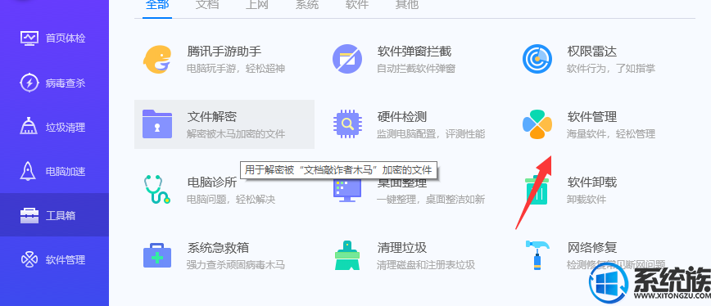Click the 软件管理 clover icon in sidebar
Image resolution: width=711 pixels, height=306 pixels.
tap(29, 260)
